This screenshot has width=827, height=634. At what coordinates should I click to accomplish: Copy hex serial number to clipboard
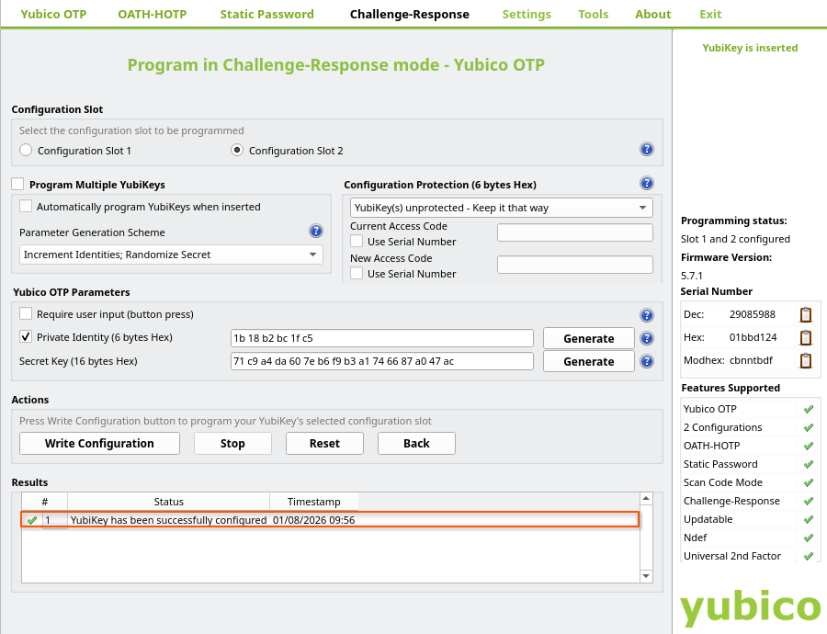click(x=805, y=337)
